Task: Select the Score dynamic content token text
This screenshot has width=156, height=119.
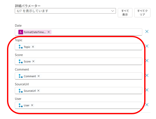Action: [x=27, y=62]
